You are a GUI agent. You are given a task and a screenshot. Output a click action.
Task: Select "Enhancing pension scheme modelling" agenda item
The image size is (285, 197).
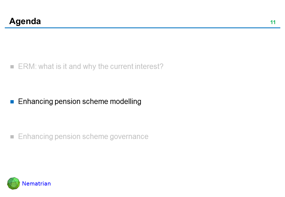(x=79, y=102)
